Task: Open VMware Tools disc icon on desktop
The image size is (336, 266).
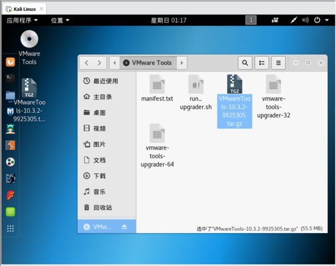Action: click(x=29, y=48)
